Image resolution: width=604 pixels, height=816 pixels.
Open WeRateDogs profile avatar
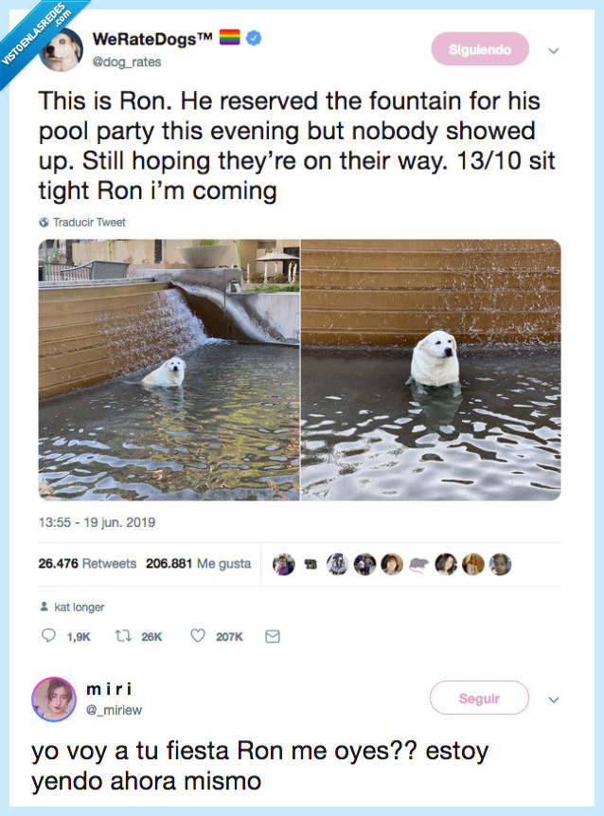pos(62,49)
